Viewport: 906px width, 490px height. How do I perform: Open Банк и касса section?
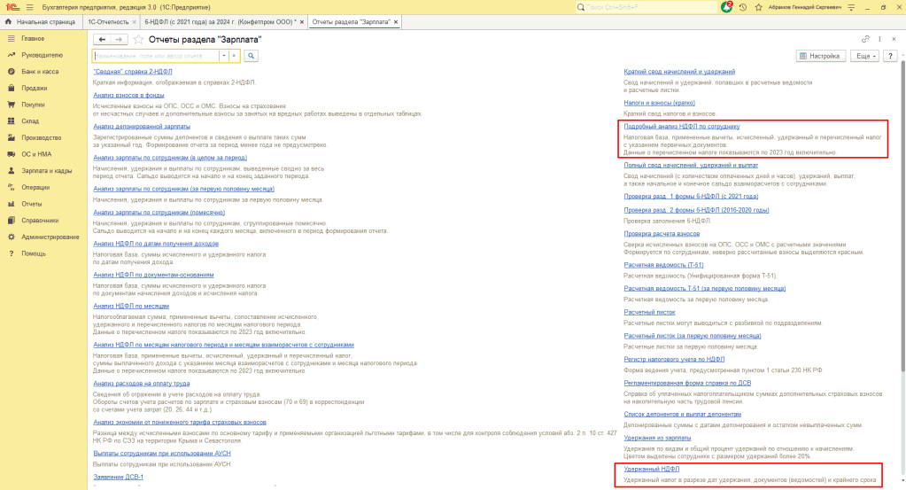(x=39, y=71)
